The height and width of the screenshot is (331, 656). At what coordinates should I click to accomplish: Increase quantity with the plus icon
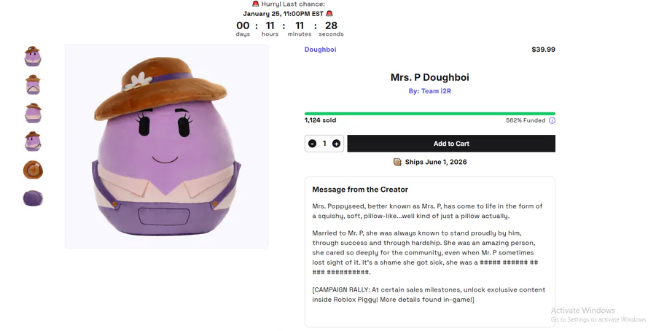pyautogui.click(x=336, y=144)
